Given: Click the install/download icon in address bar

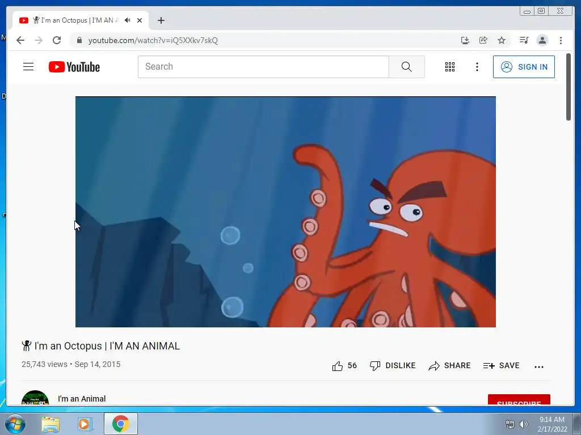Looking at the screenshot, I should click(x=465, y=40).
